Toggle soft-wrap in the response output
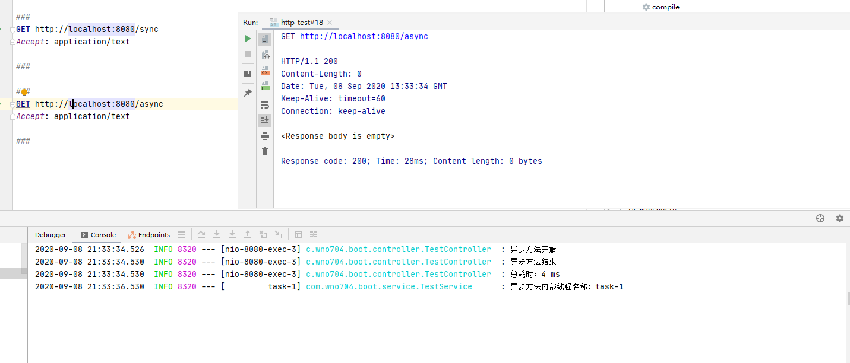Viewport: 850px width, 363px height. pos(265,105)
